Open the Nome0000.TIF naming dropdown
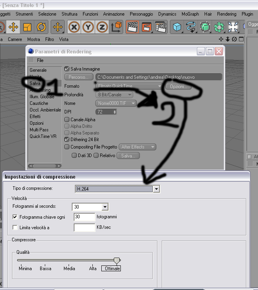The width and height of the screenshot is (258, 290). 116,103
